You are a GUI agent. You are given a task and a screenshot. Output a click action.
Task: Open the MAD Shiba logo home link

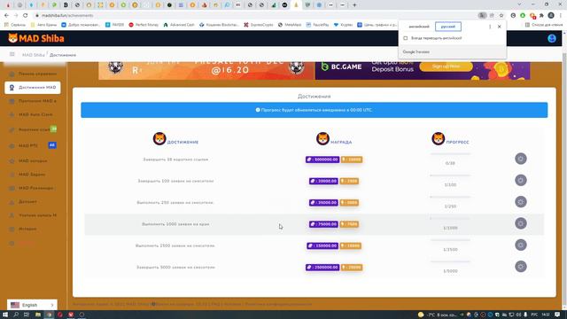[x=35, y=38]
